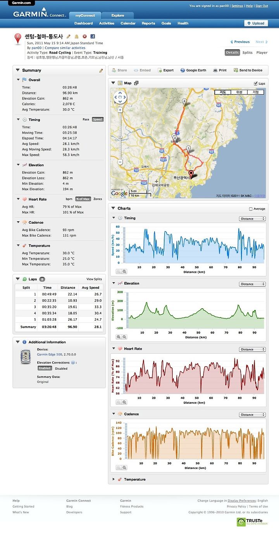
Task: Zoom out on the map with the minus button
Action: tap(120, 162)
